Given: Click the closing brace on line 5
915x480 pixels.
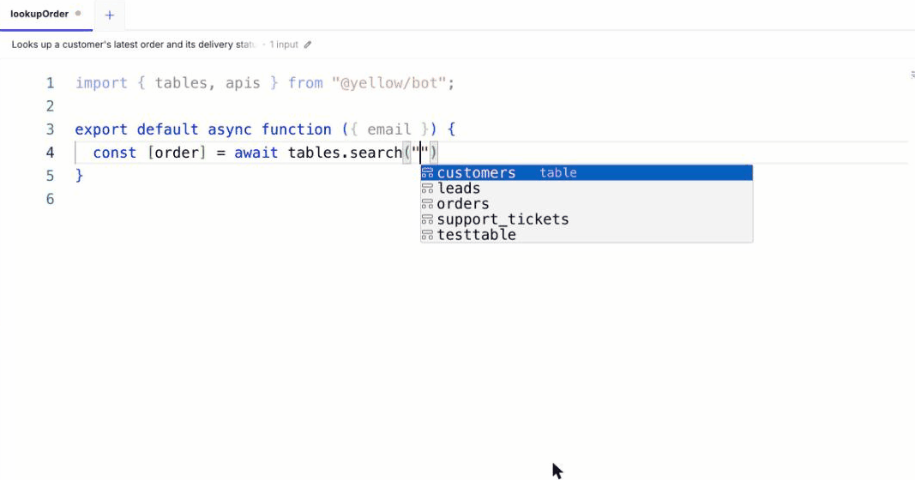Looking at the screenshot, I should pyautogui.click(x=80, y=176).
